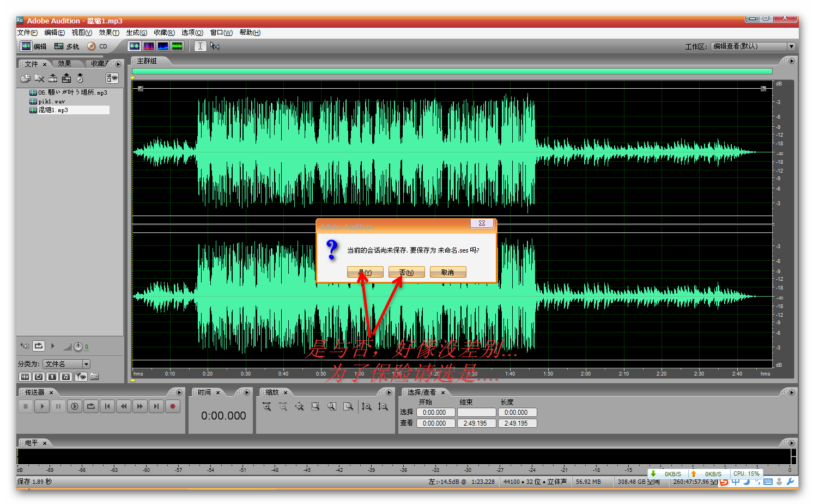The width and height of the screenshot is (813, 504).
Task: Zoom to left edge of selection
Action: (332, 407)
